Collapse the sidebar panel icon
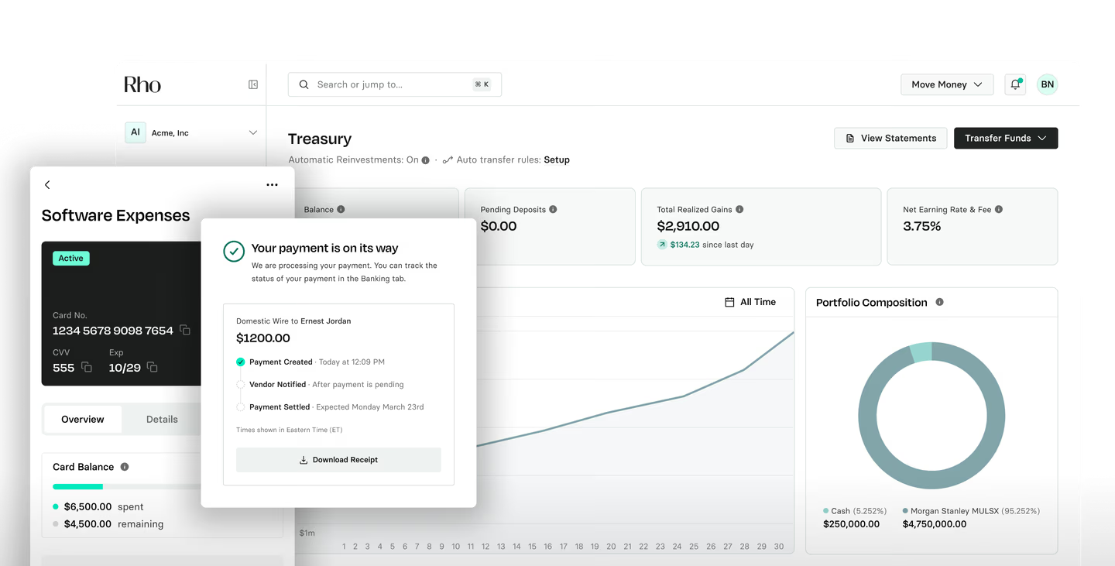The image size is (1115, 566). 253,84
